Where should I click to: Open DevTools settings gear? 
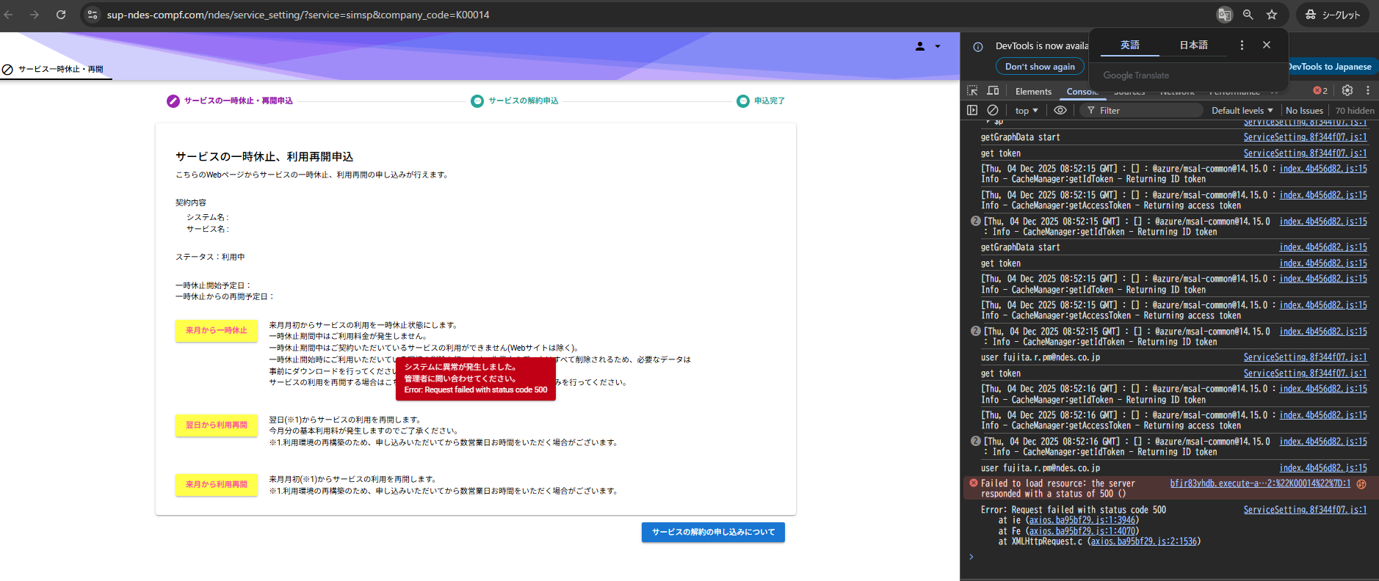[x=1347, y=90]
